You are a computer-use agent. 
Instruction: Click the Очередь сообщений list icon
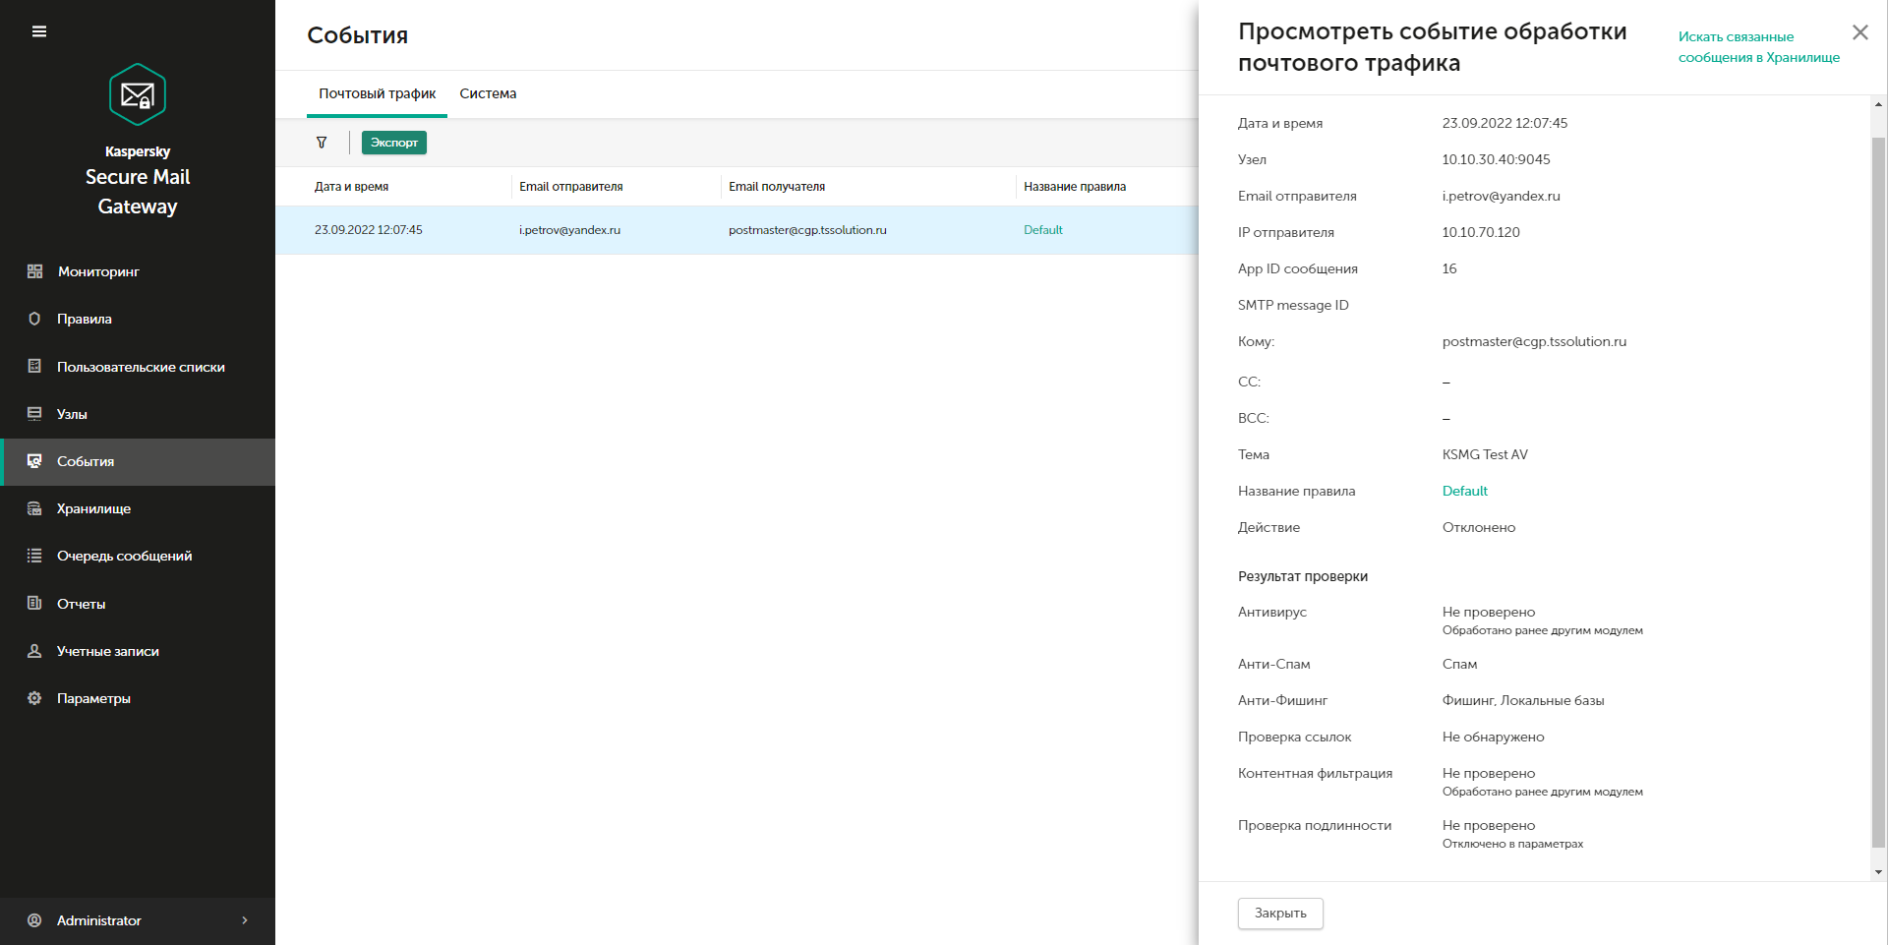34,556
